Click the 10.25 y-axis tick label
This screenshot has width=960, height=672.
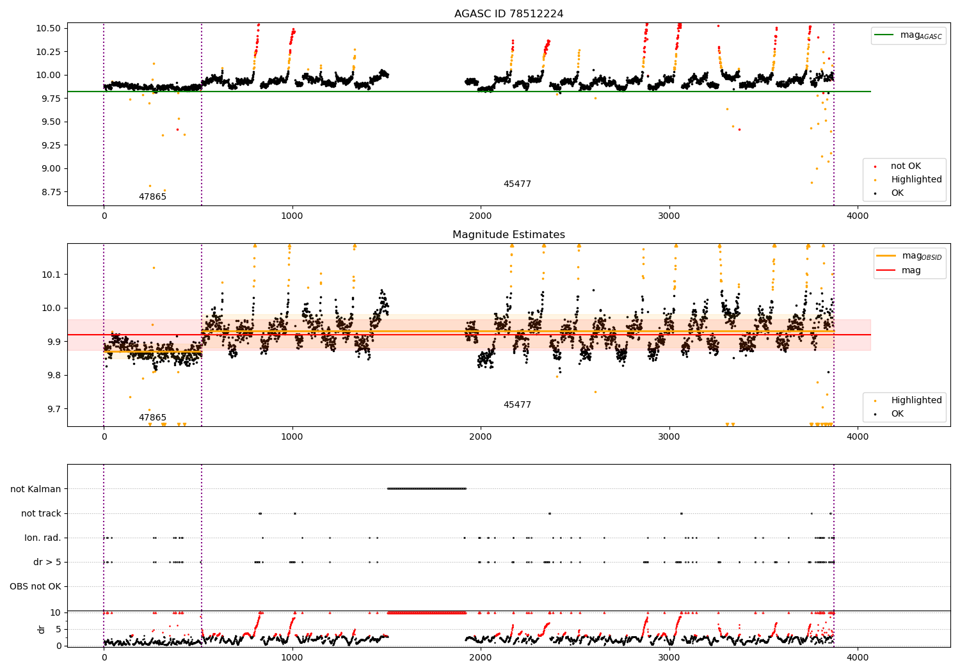pos(48,52)
